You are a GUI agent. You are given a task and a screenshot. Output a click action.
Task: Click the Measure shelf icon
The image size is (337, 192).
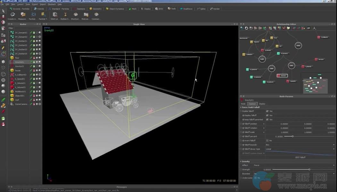(x=23, y=15)
